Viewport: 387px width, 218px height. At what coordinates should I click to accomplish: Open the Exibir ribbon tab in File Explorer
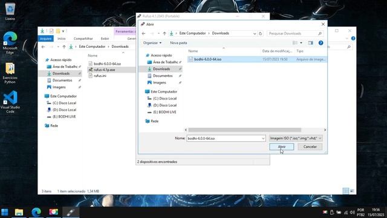(105, 39)
